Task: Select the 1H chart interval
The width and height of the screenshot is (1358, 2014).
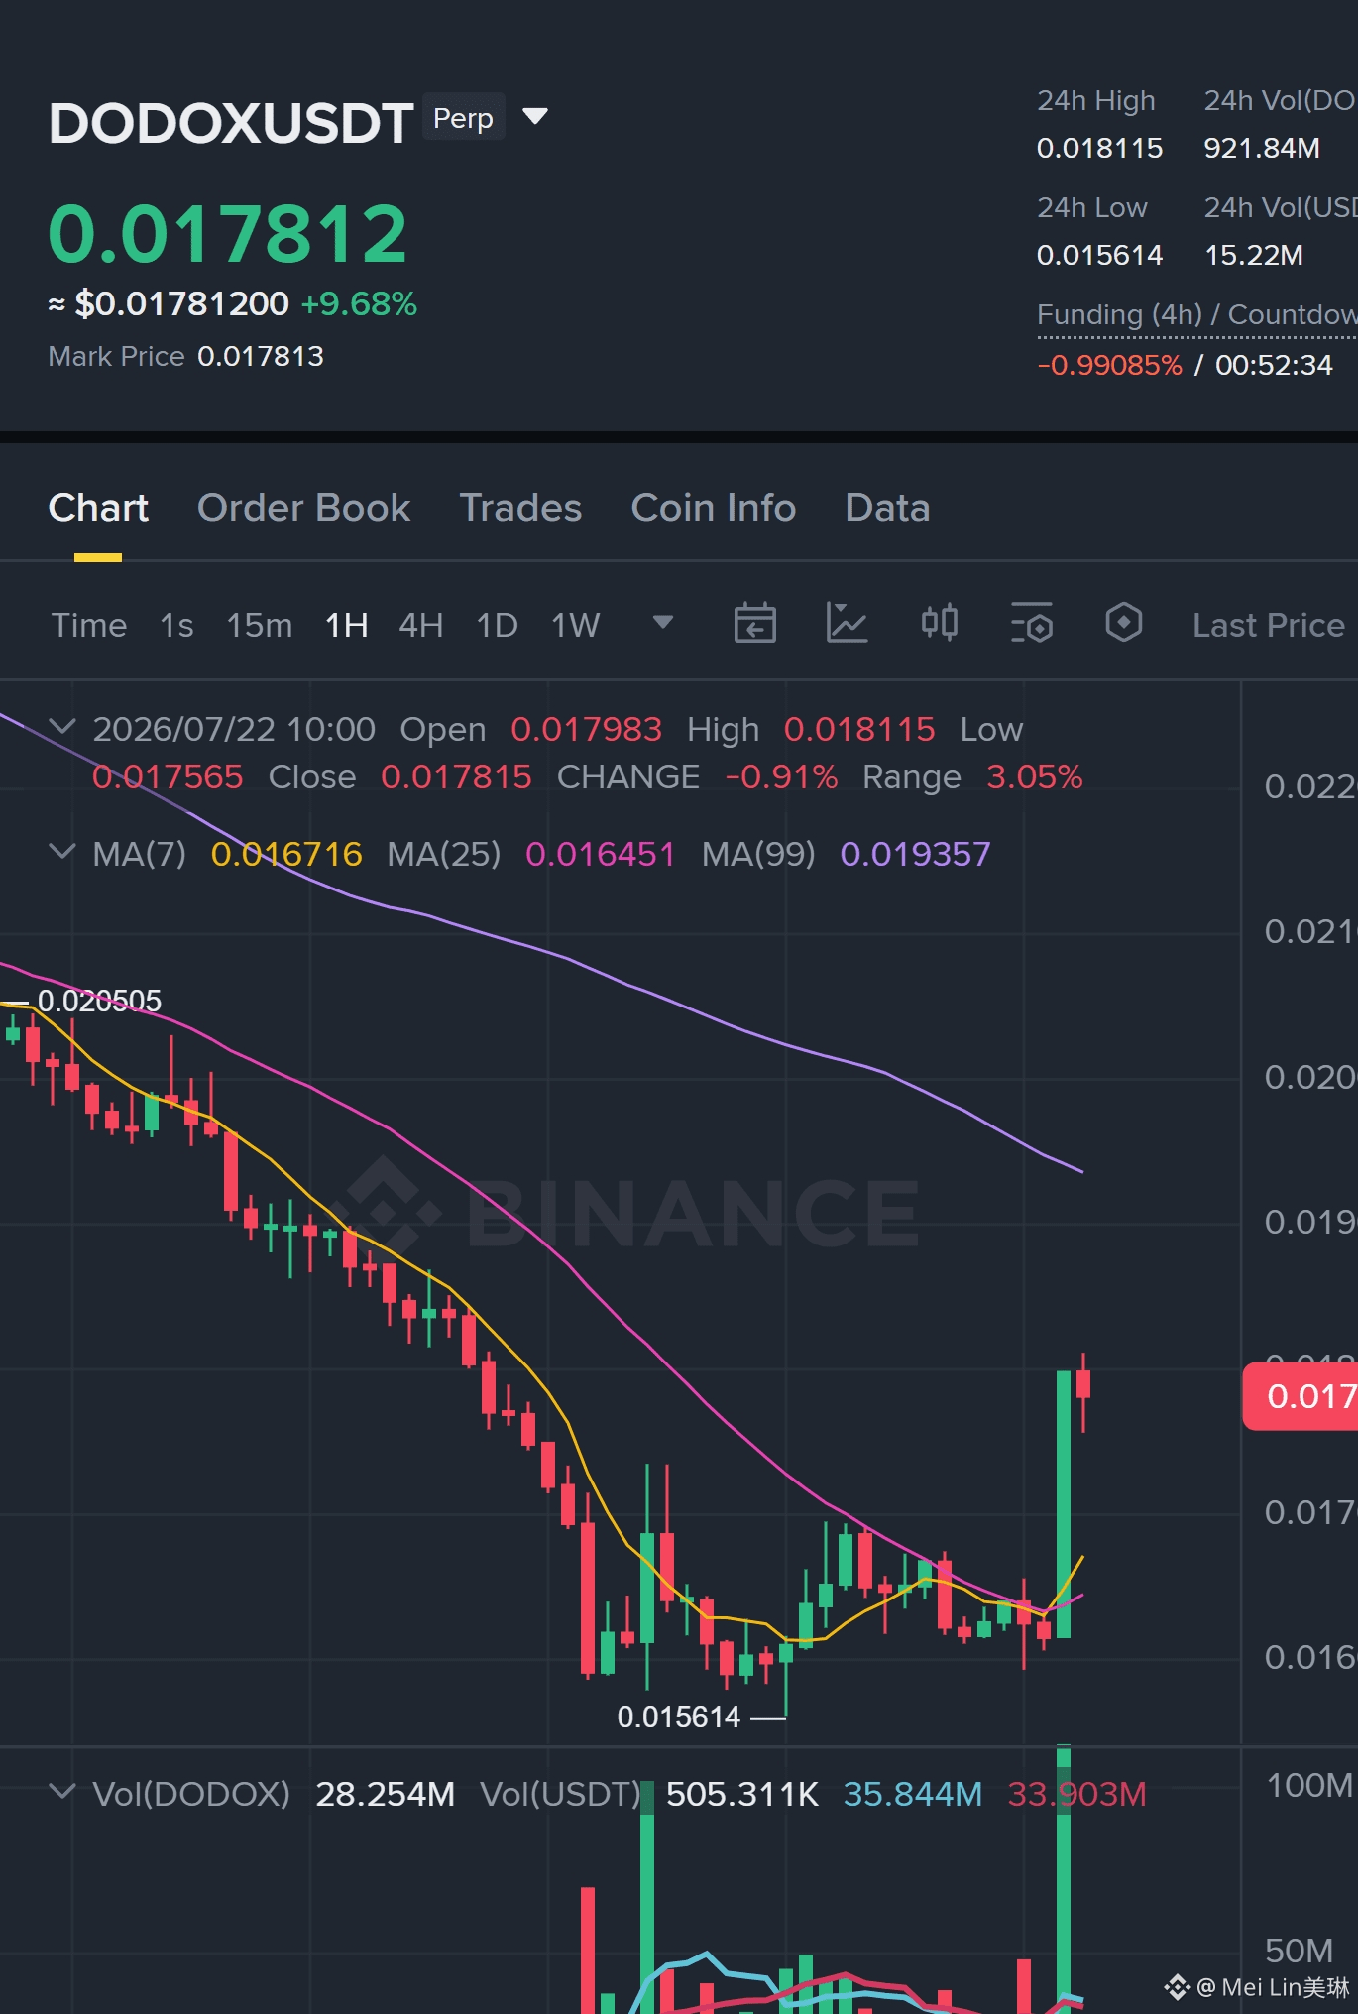Action: (346, 625)
